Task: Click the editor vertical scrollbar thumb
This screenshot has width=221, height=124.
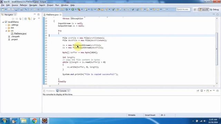Action: point(217,49)
